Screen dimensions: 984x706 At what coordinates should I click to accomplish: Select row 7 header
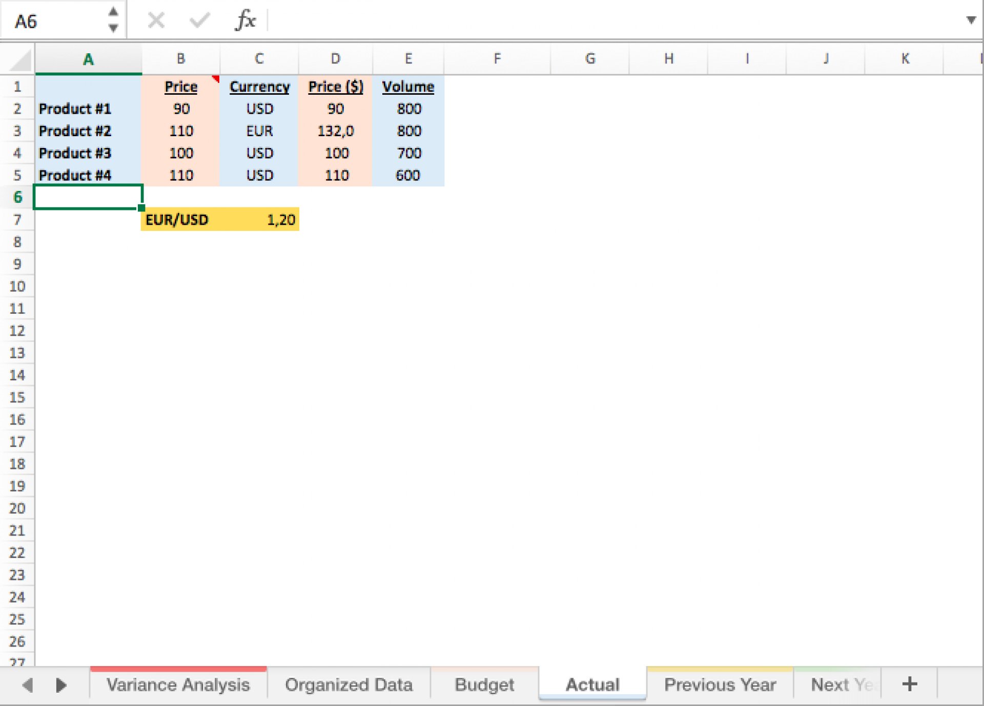click(x=17, y=220)
